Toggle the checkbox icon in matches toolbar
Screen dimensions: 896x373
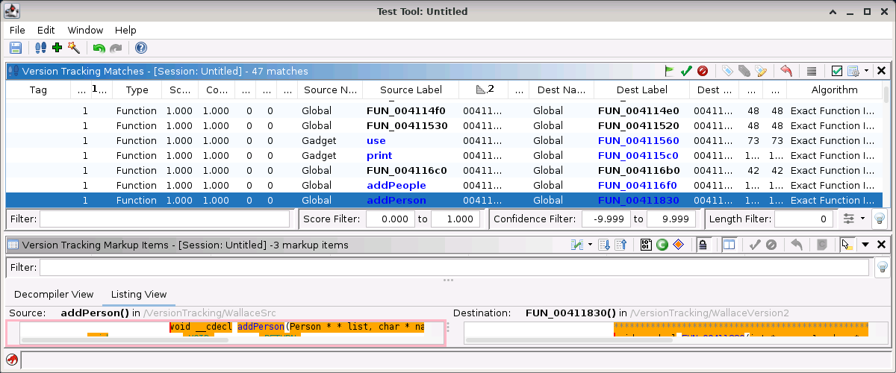(x=837, y=71)
